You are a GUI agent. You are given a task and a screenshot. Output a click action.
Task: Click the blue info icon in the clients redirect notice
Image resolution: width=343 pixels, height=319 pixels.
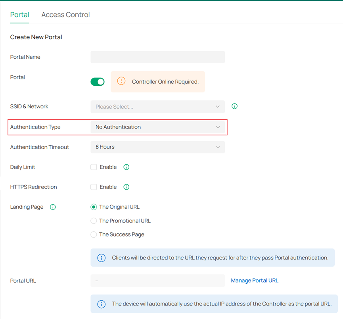click(x=102, y=258)
